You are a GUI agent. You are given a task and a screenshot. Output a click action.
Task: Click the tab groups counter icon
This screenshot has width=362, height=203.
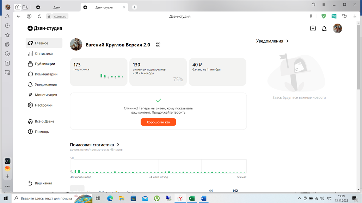click(x=18, y=7)
